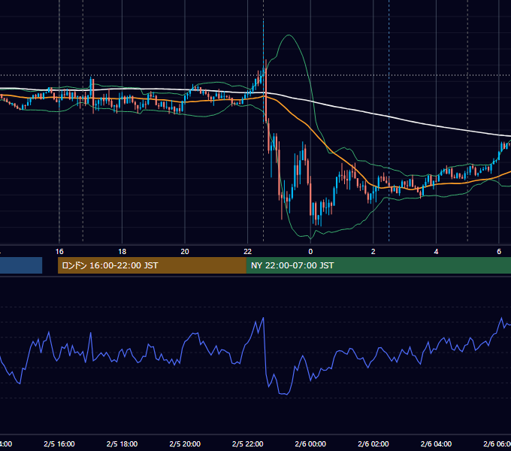Click hour label 18 under the price chart

coord(122,252)
